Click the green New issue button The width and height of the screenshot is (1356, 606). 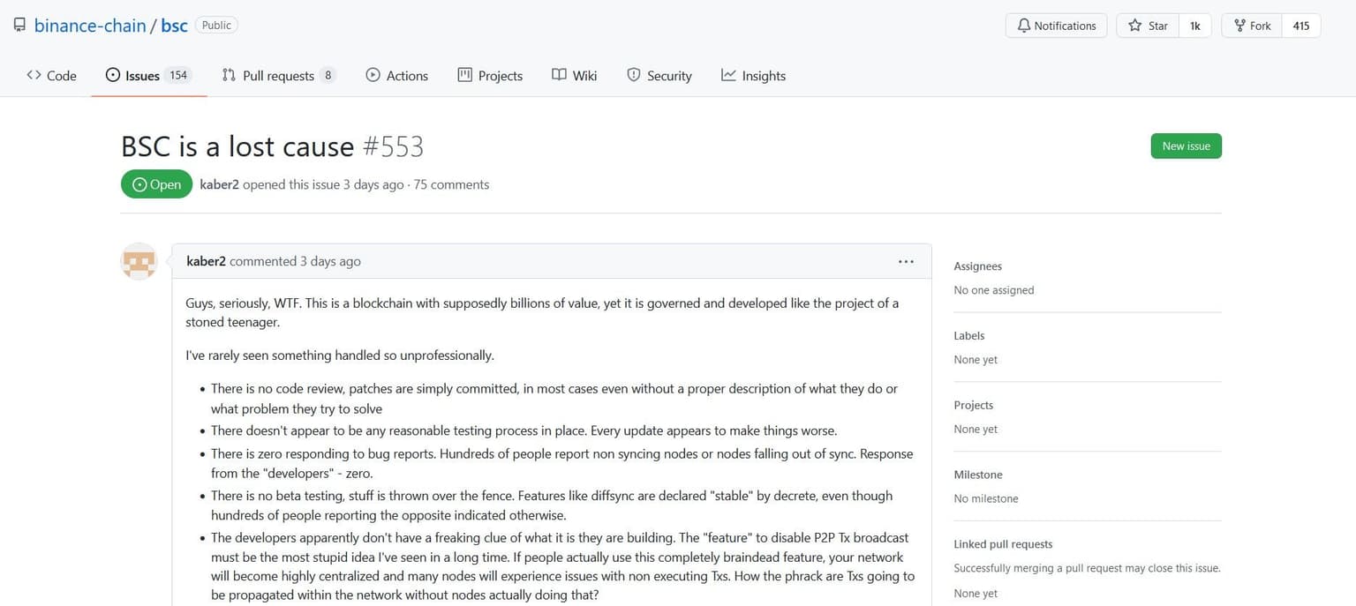1186,146
